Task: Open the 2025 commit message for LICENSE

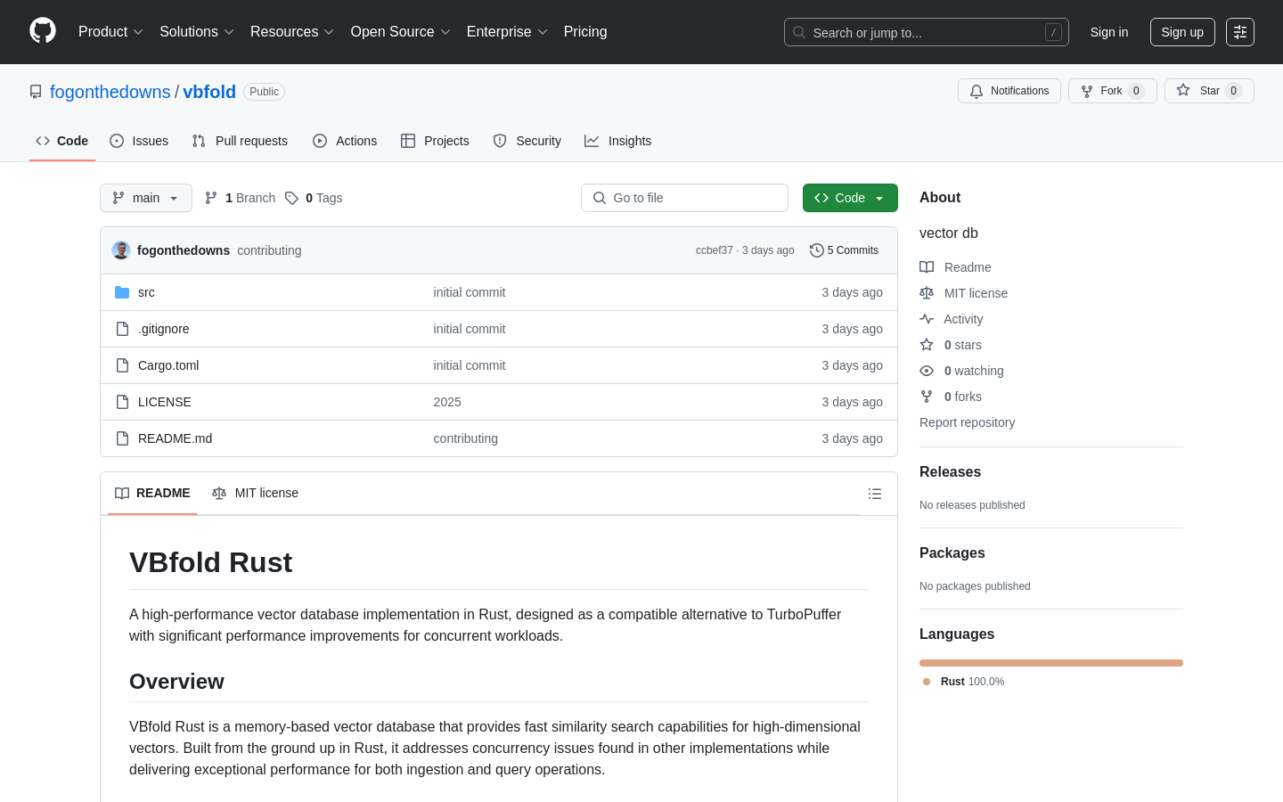Action: 447,402
